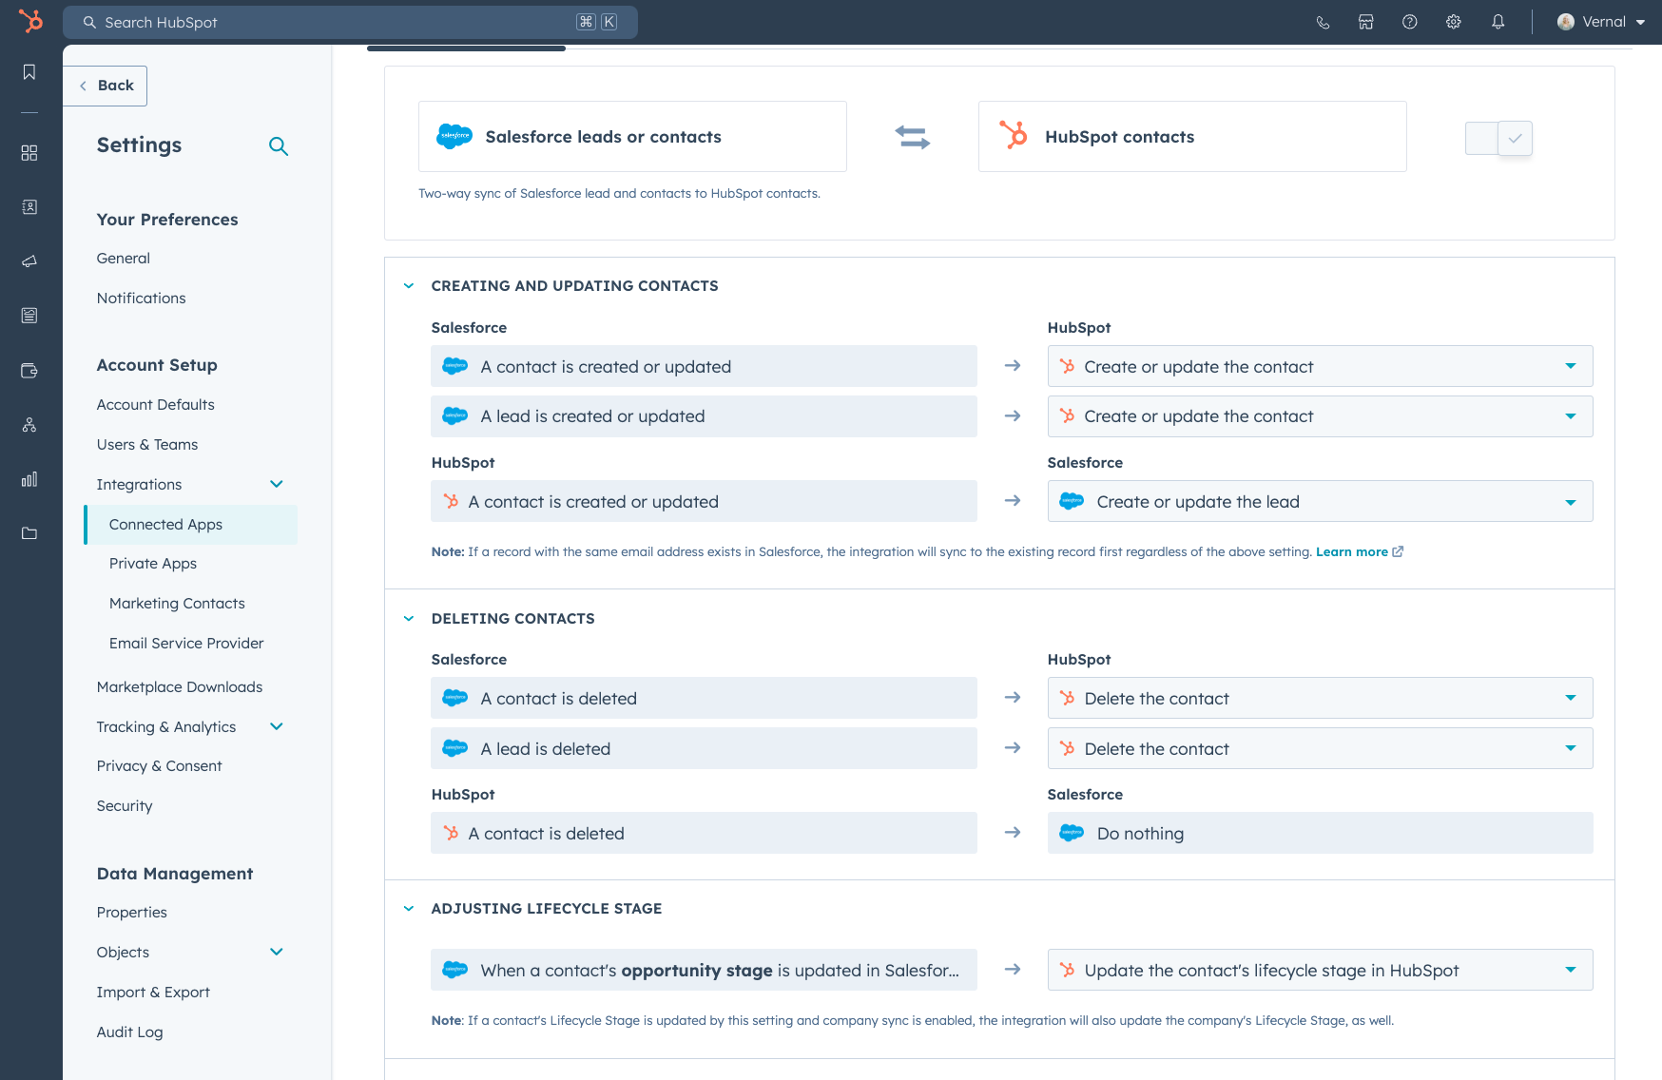The height and width of the screenshot is (1080, 1662).
Task: Open General preferences
Action: [x=124, y=259]
